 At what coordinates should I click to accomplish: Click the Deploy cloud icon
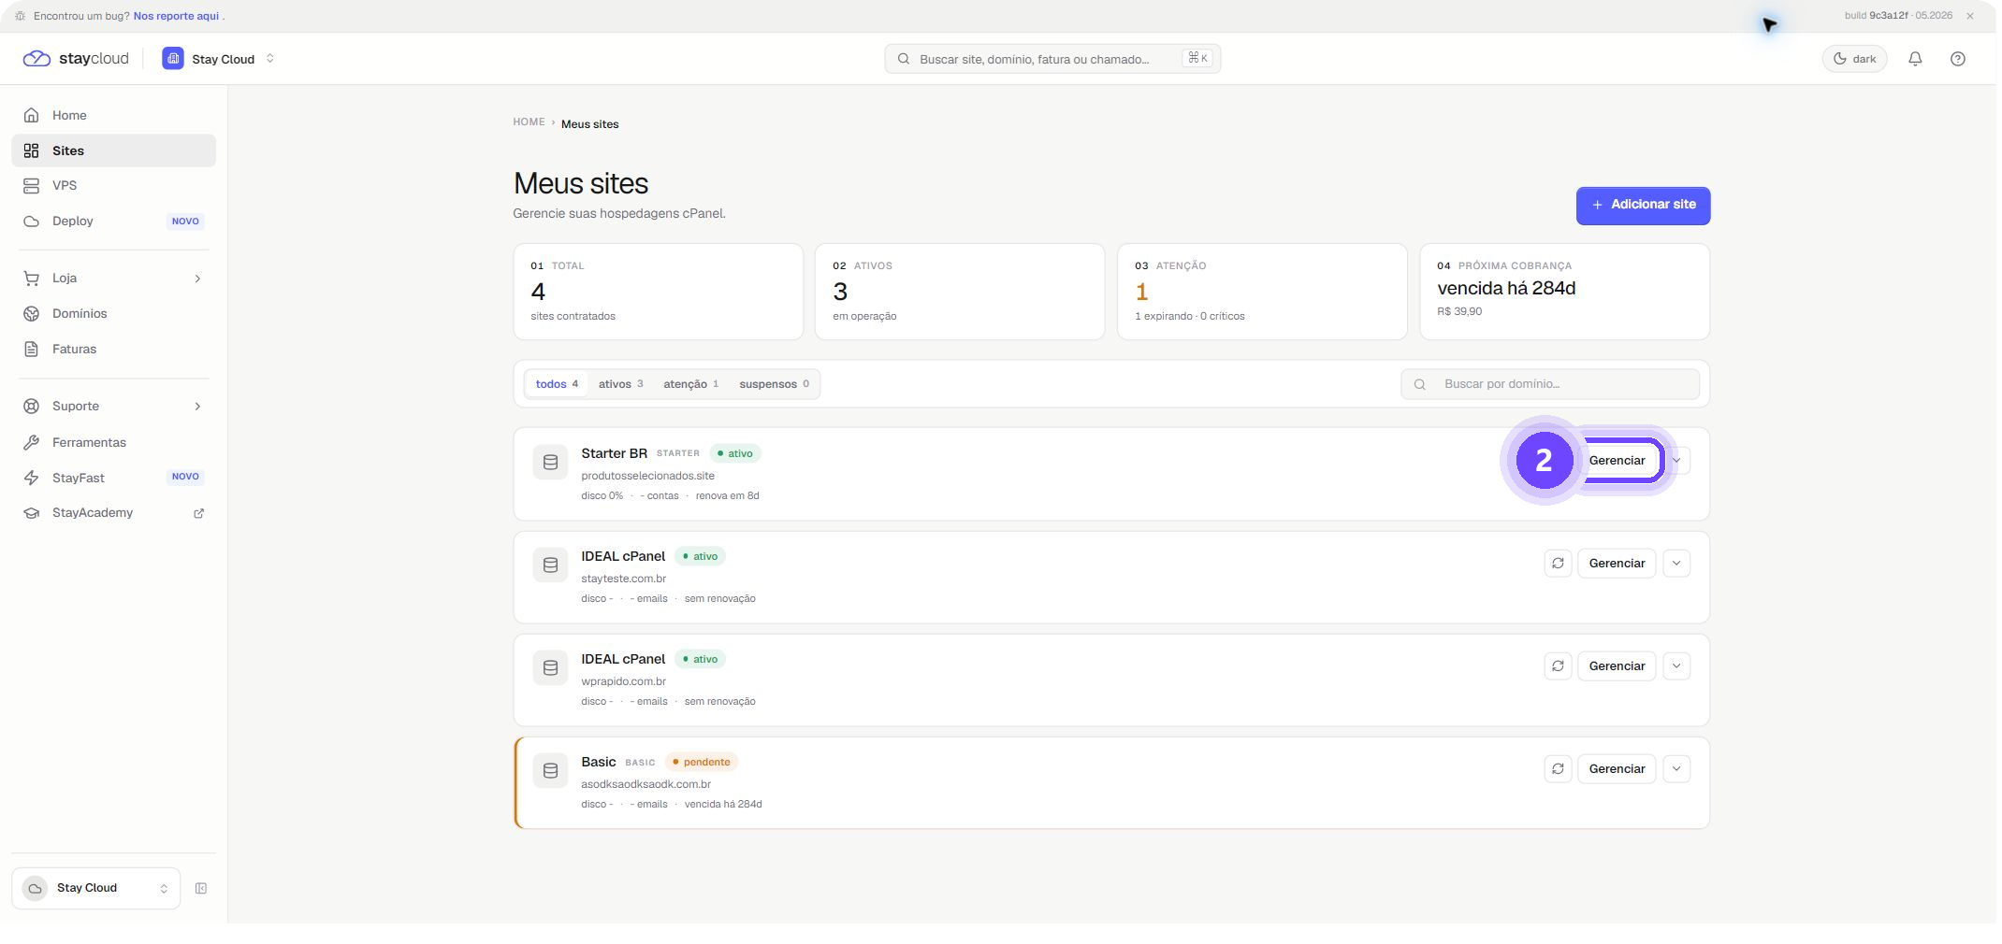pyautogui.click(x=31, y=221)
